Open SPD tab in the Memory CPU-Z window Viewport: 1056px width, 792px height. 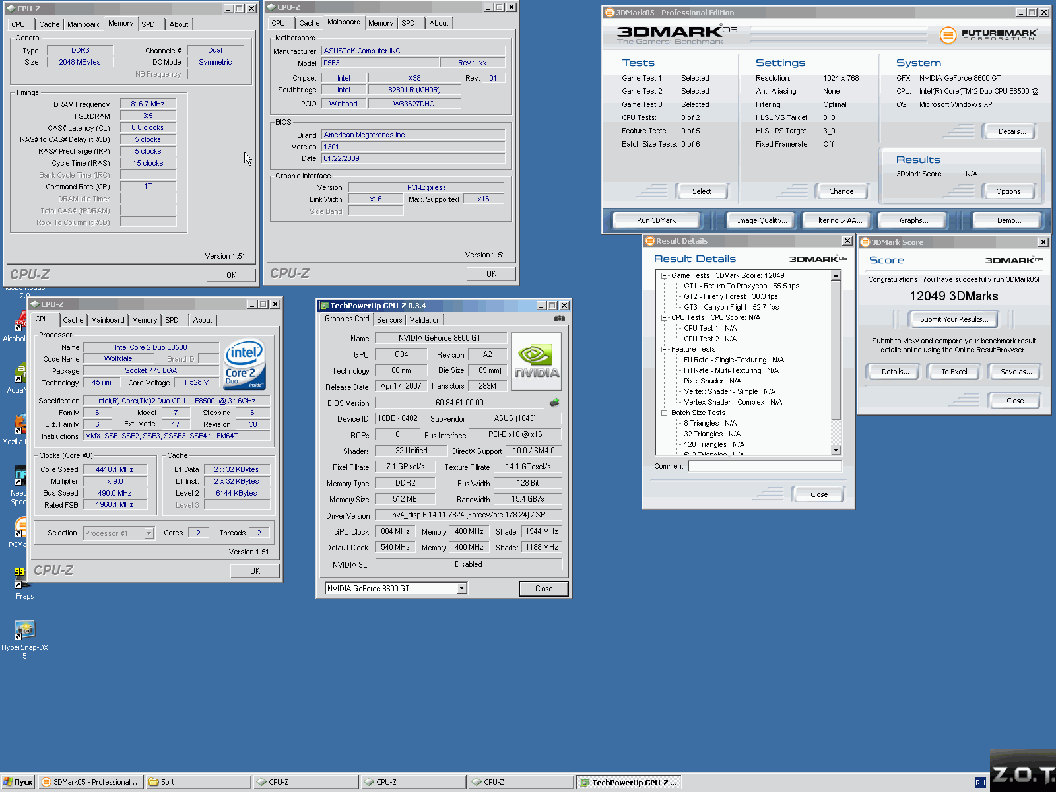pyautogui.click(x=148, y=24)
